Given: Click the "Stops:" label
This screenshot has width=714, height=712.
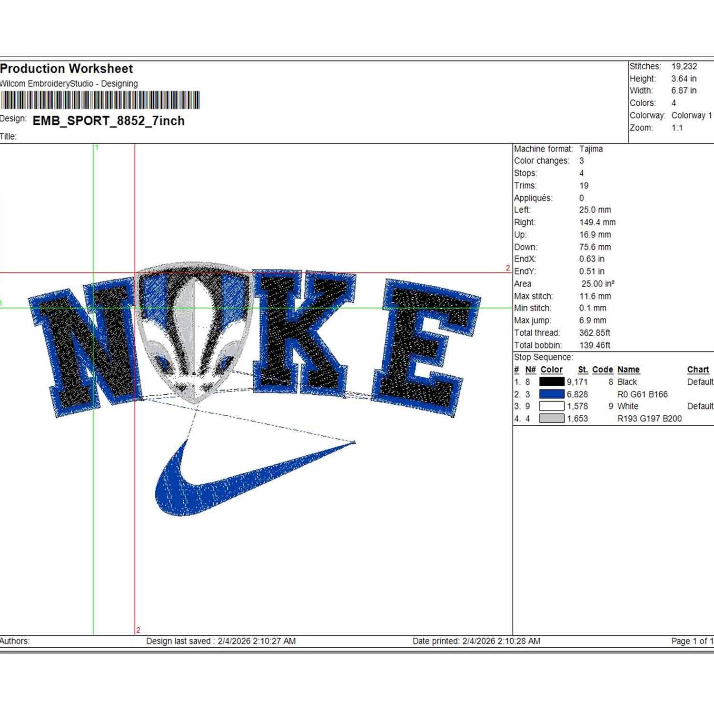Looking at the screenshot, I should point(526,173).
